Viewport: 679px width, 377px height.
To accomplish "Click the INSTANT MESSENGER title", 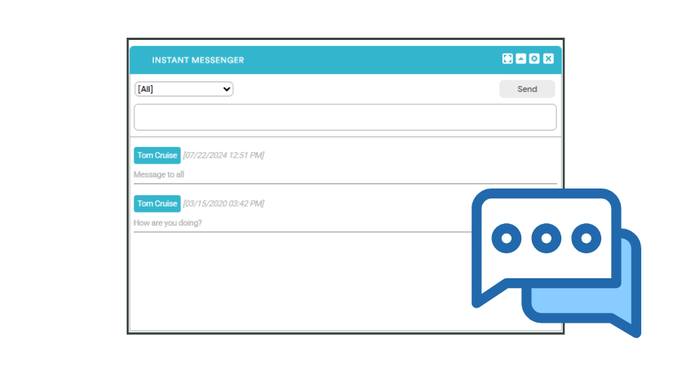I will point(198,60).
